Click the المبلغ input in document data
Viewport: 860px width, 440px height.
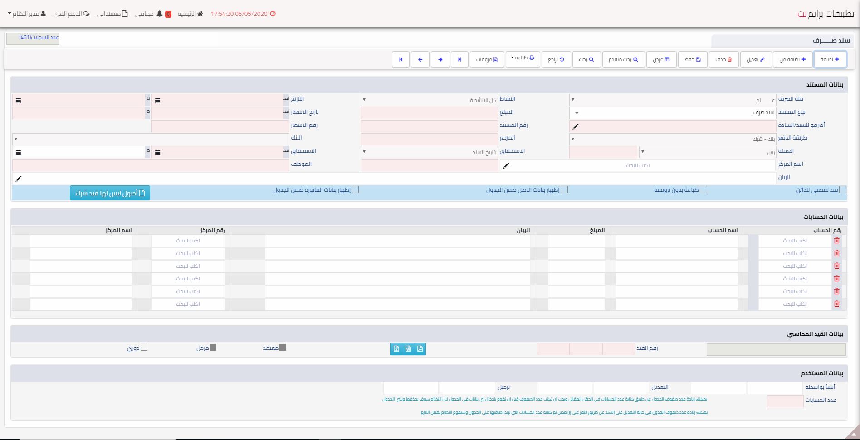[429, 113]
